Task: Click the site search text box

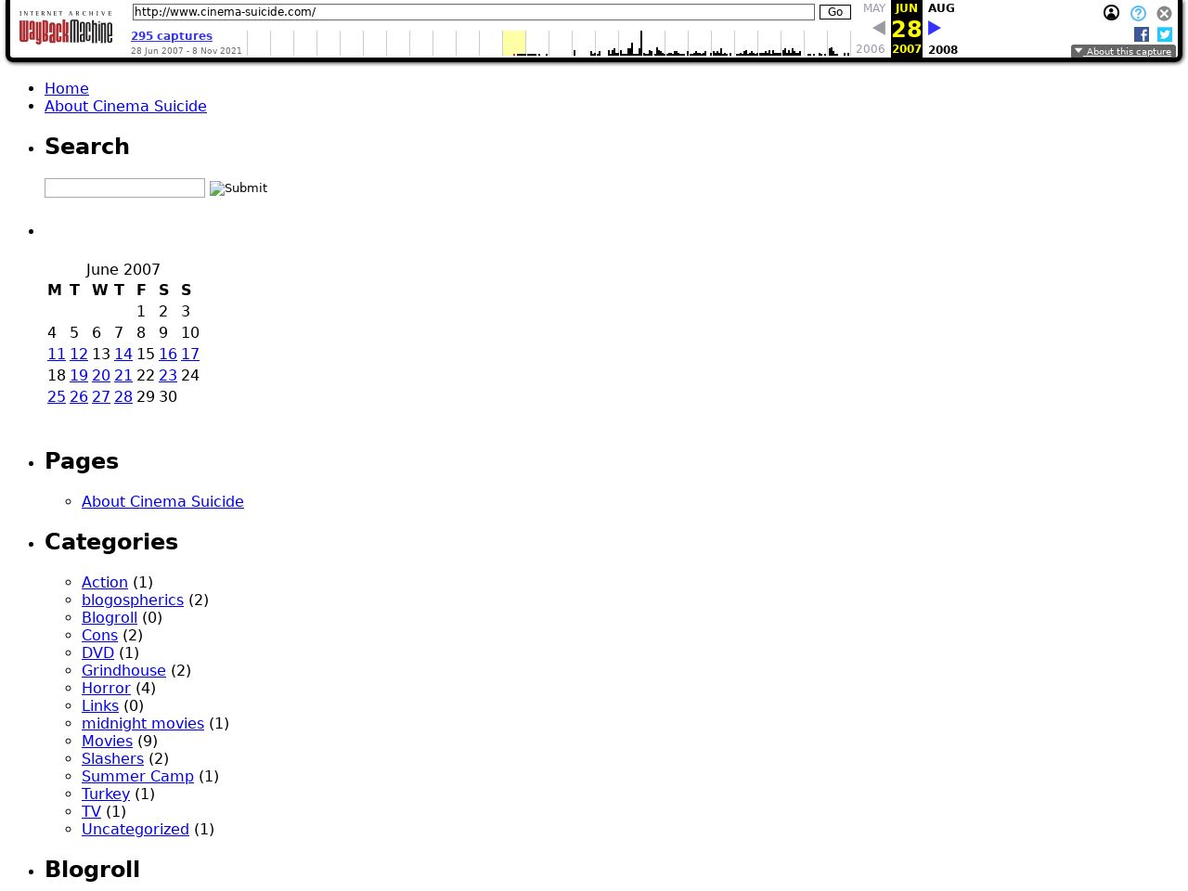Action: (124, 187)
